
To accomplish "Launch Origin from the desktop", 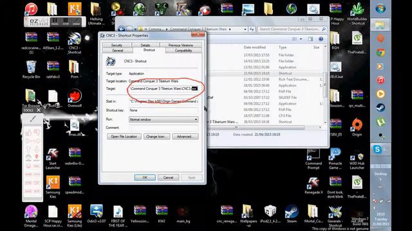I will click(357, 127).
